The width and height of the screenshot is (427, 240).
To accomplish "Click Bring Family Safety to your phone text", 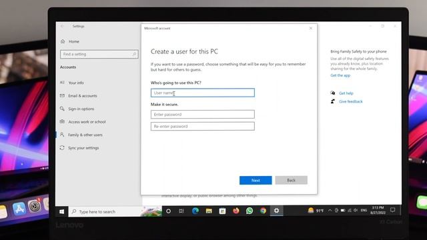I will (x=358, y=51).
